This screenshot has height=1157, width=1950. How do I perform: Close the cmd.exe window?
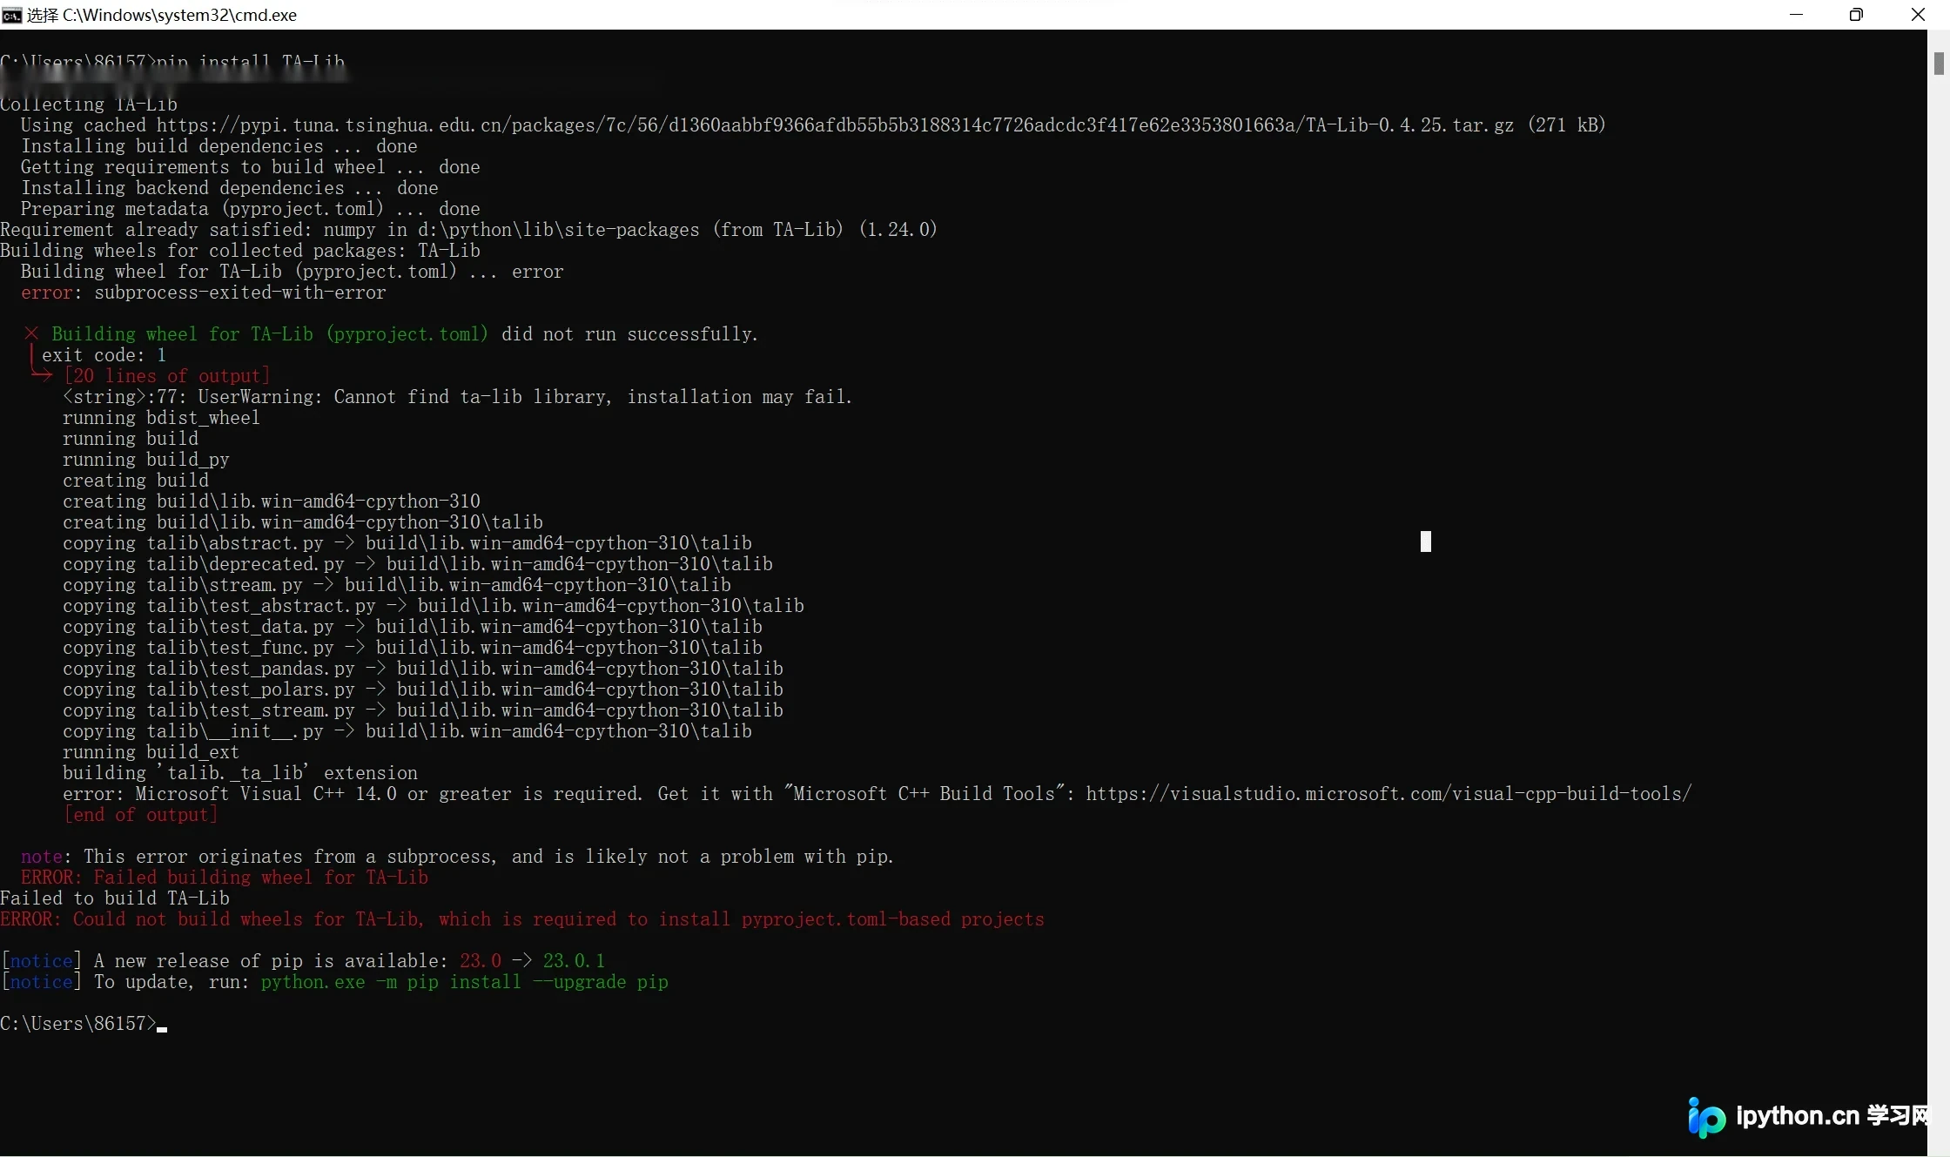coord(1918,15)
